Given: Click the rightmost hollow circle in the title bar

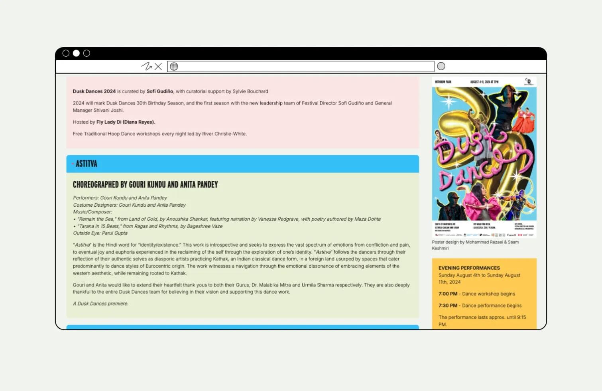Looking at the screenshot, I should 87,53.
